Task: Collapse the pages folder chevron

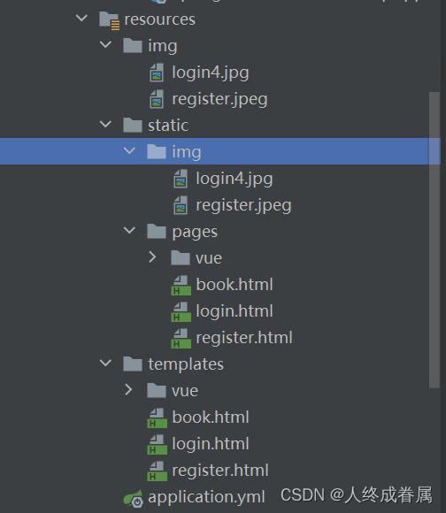Action: pos(129,230)
